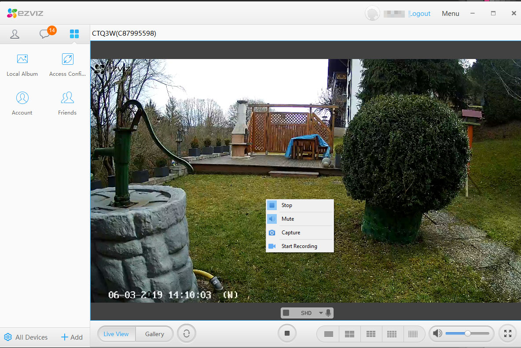Open messages with 14 notifications
This screenshot has height=348, width=521.
(x=45, y=34)
